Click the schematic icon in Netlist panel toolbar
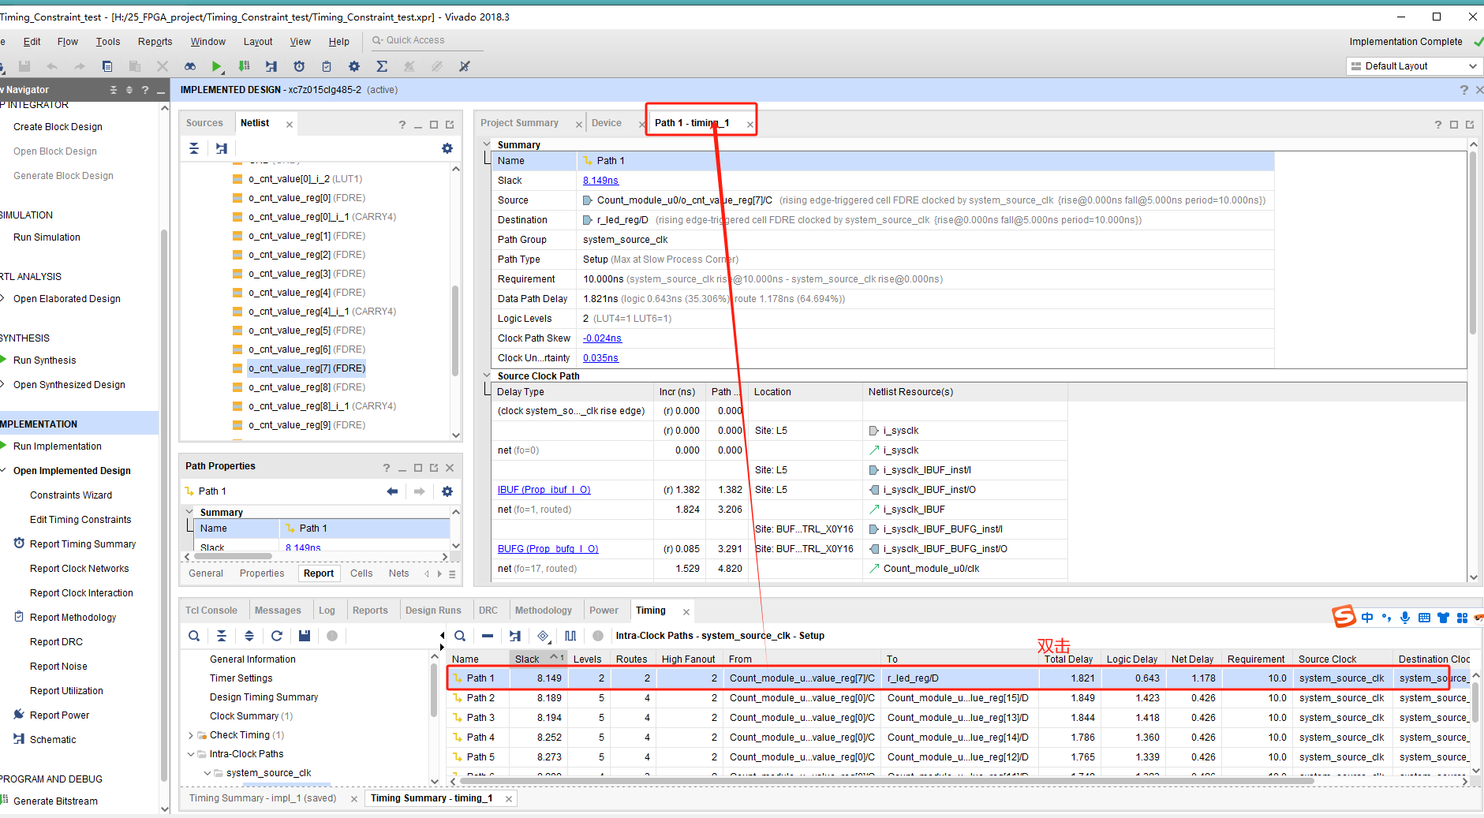This screenshot has height=818, width=1484. (222, 148)
